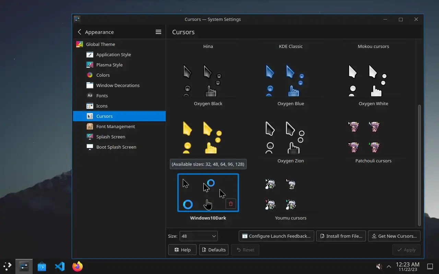Open the Application Style icon in sidebar
The height and width of the screenshot is (274, 439).
click(90, 54)
